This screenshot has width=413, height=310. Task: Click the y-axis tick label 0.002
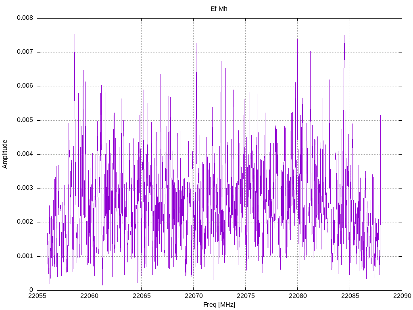pos(25,222)
